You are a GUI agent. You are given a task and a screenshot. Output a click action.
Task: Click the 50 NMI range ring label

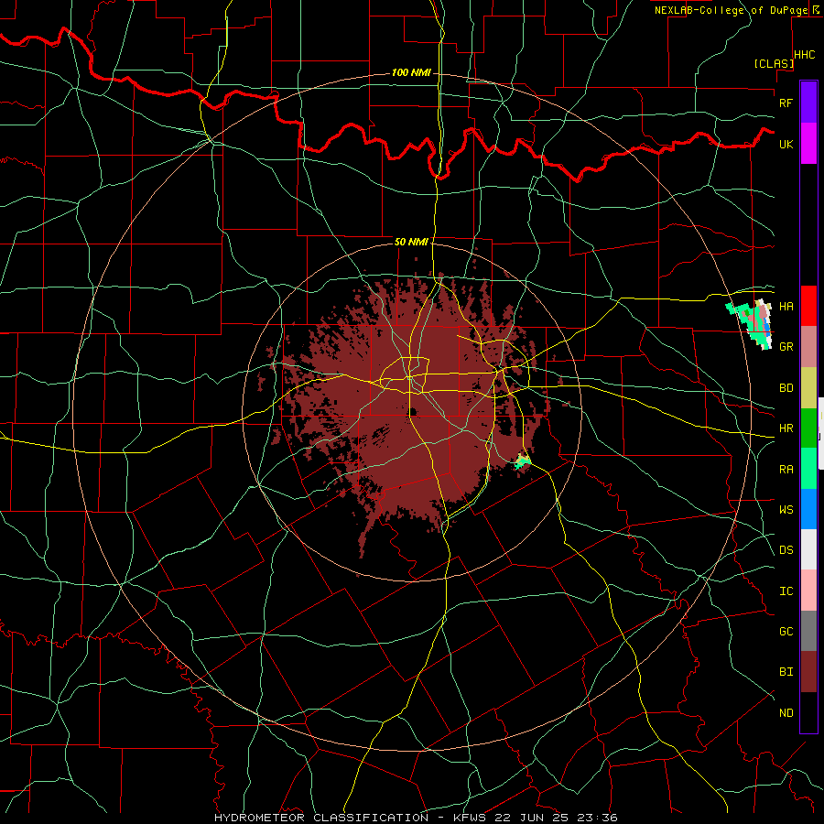tap(411, 242)
